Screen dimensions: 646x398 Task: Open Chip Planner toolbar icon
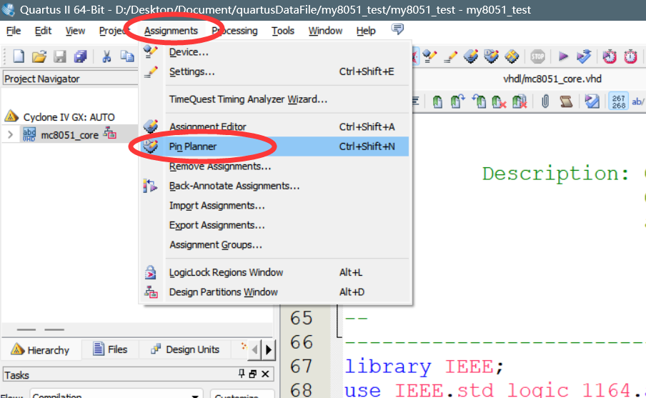click(x=512, y=56)
